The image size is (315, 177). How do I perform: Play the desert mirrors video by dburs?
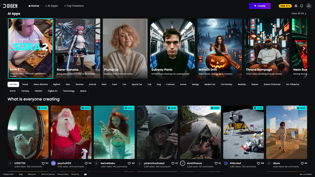coord(286,132)
